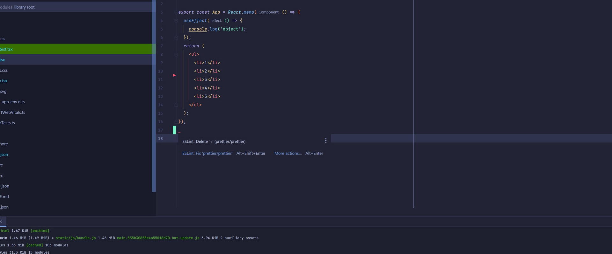Screen dimensions: 612x254
Task: Collapse the ul element fold at line 8
Action: (x=176, y=54)
